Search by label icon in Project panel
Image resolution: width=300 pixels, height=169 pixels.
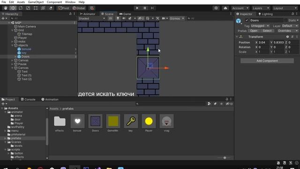215,104
